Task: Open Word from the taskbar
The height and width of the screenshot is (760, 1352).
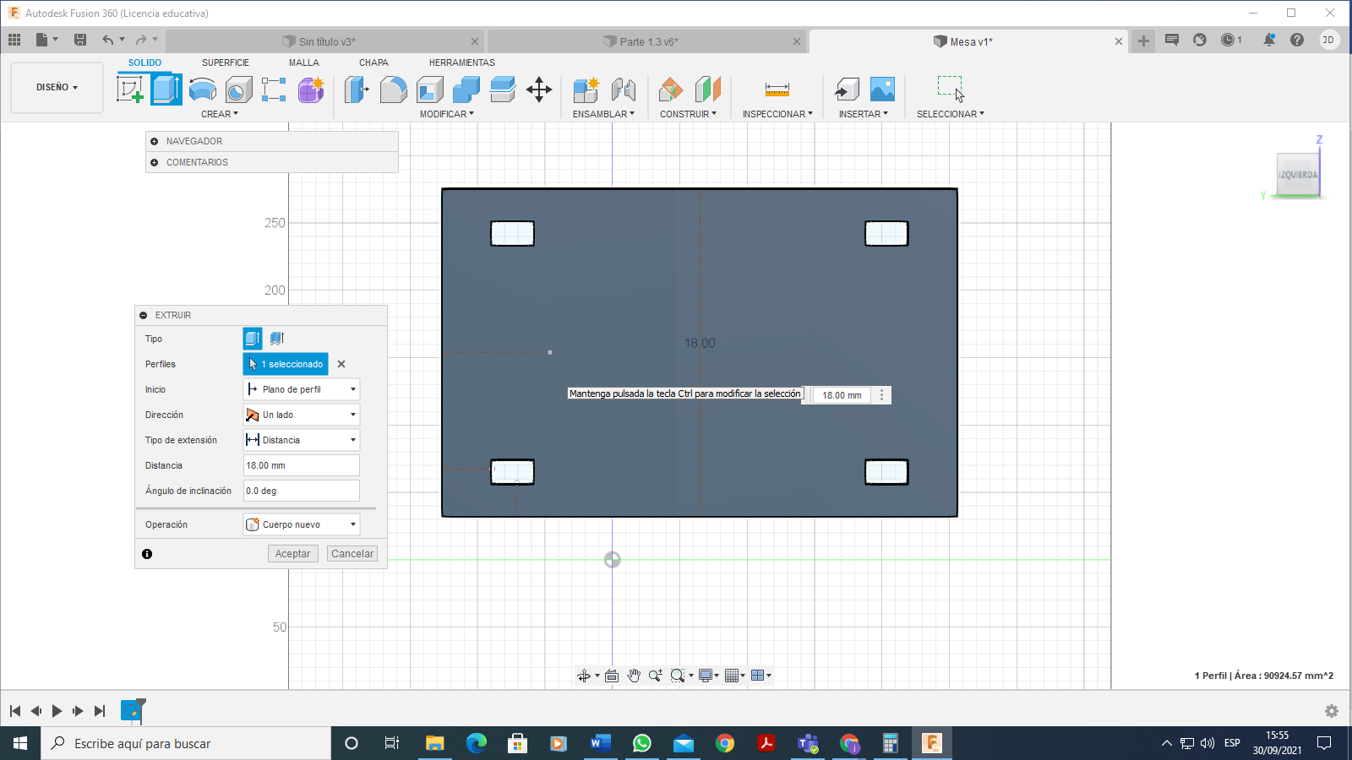Action: (600, 743)
